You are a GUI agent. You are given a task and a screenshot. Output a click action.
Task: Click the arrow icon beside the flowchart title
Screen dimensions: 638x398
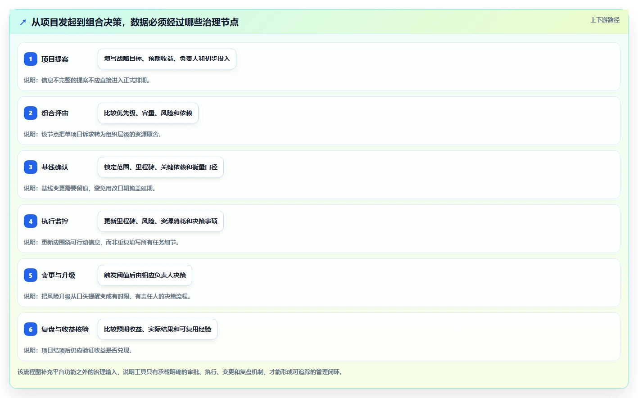click(x=23, y=22)
